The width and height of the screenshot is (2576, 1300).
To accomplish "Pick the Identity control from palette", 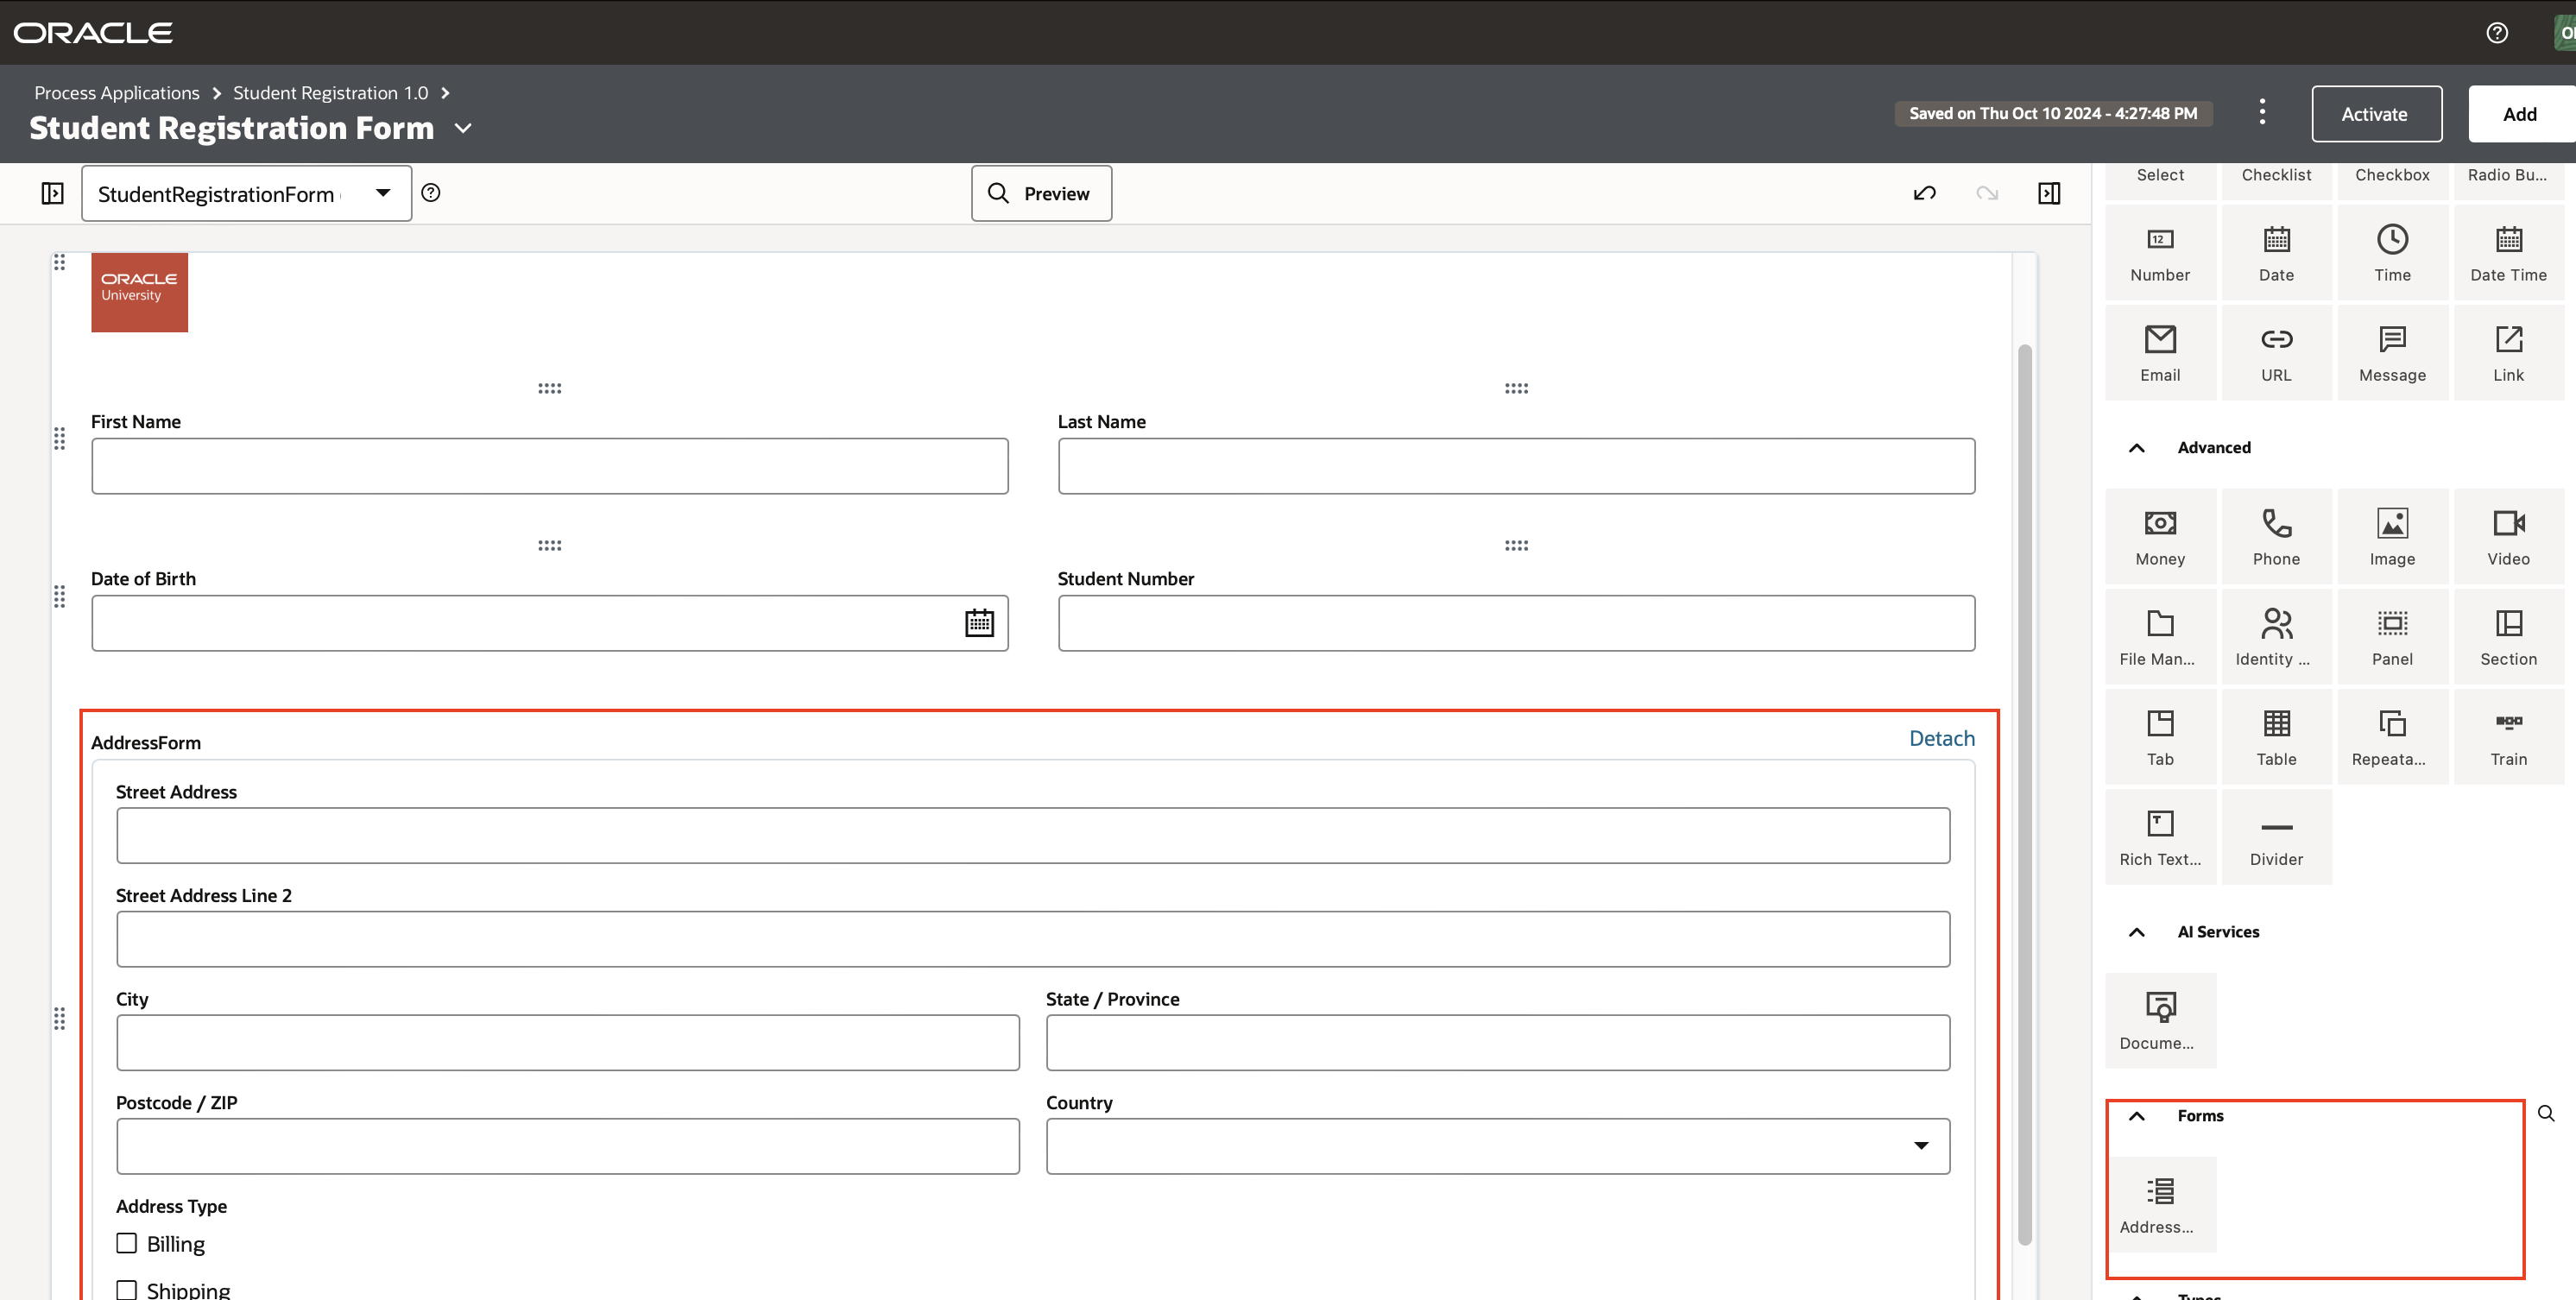I will coord(2276,636).
